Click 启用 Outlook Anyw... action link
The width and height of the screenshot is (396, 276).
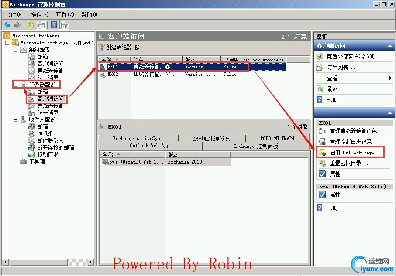tap(355, 153)
